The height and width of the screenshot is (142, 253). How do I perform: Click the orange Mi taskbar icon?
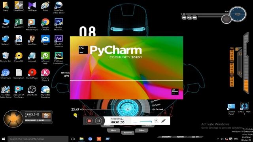pyautogui.click(x=99, y=139)
